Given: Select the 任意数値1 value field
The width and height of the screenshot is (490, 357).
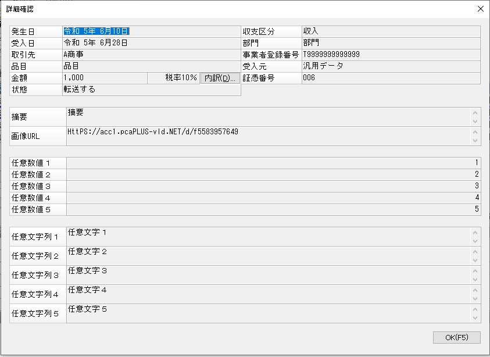Looking at the screenshot, I should coord(273,163).
